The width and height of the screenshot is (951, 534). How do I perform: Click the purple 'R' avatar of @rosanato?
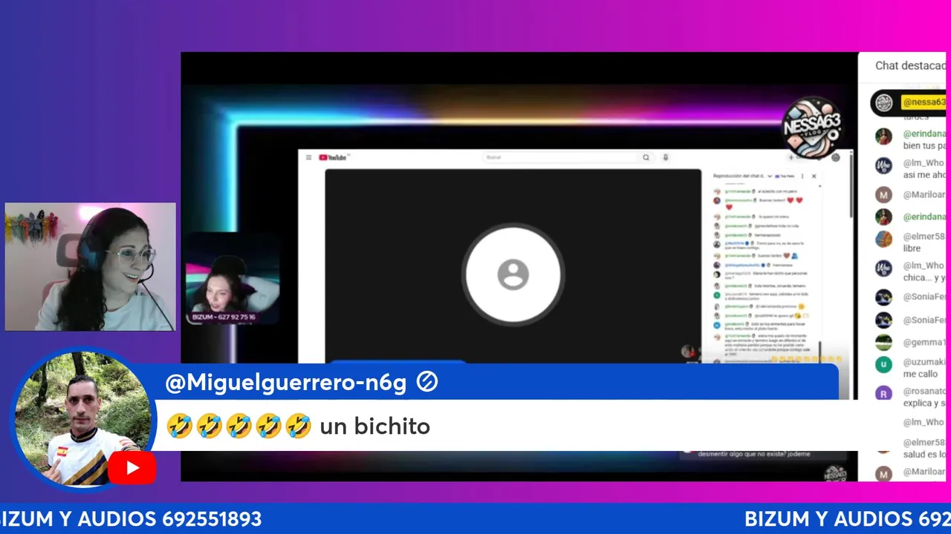tap(883, 394)
